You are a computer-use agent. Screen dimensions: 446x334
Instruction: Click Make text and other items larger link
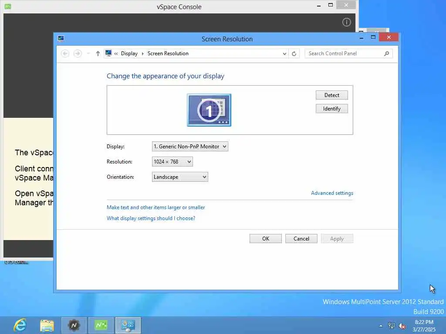(155, 207)
